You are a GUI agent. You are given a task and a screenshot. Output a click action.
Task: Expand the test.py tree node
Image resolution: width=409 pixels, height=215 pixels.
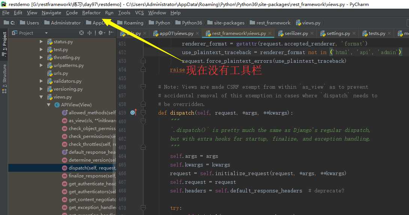point(41,49)
